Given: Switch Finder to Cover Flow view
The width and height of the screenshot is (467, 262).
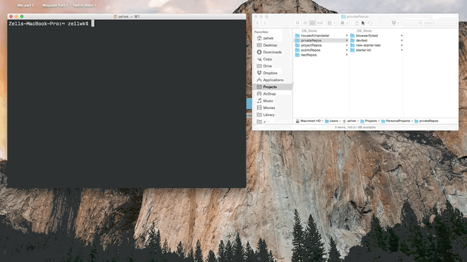Looking at the screenshot, I should pyautogui.click(x=320, y=23).
